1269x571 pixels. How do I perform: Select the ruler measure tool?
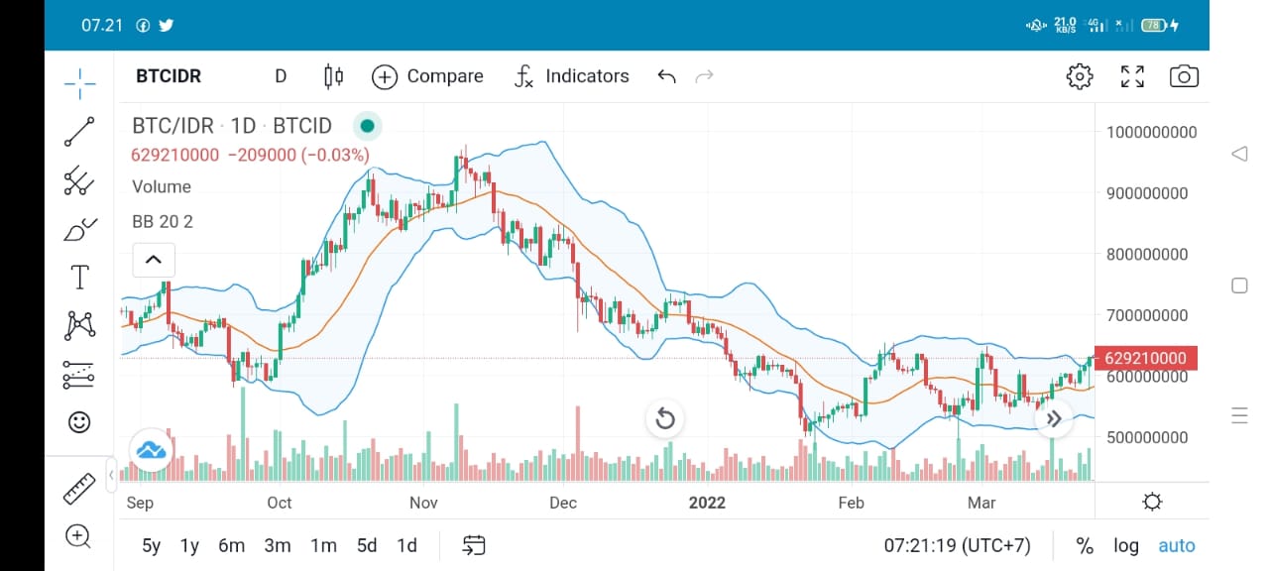(79, 488)
